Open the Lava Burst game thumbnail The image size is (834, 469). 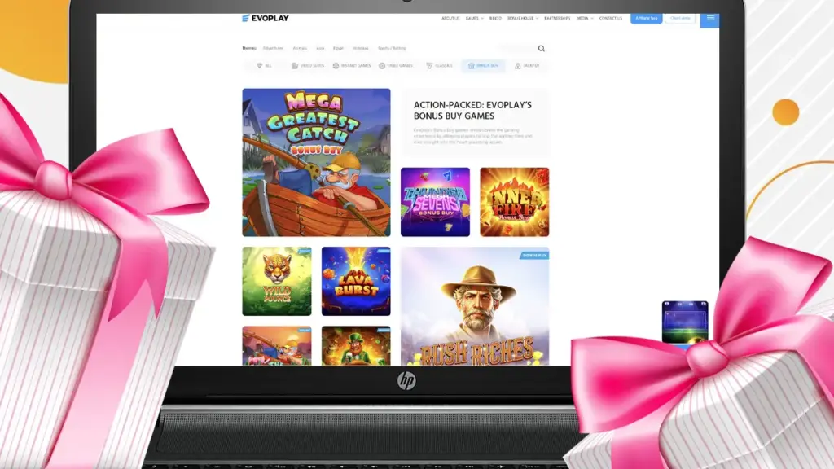click(356, 281)
